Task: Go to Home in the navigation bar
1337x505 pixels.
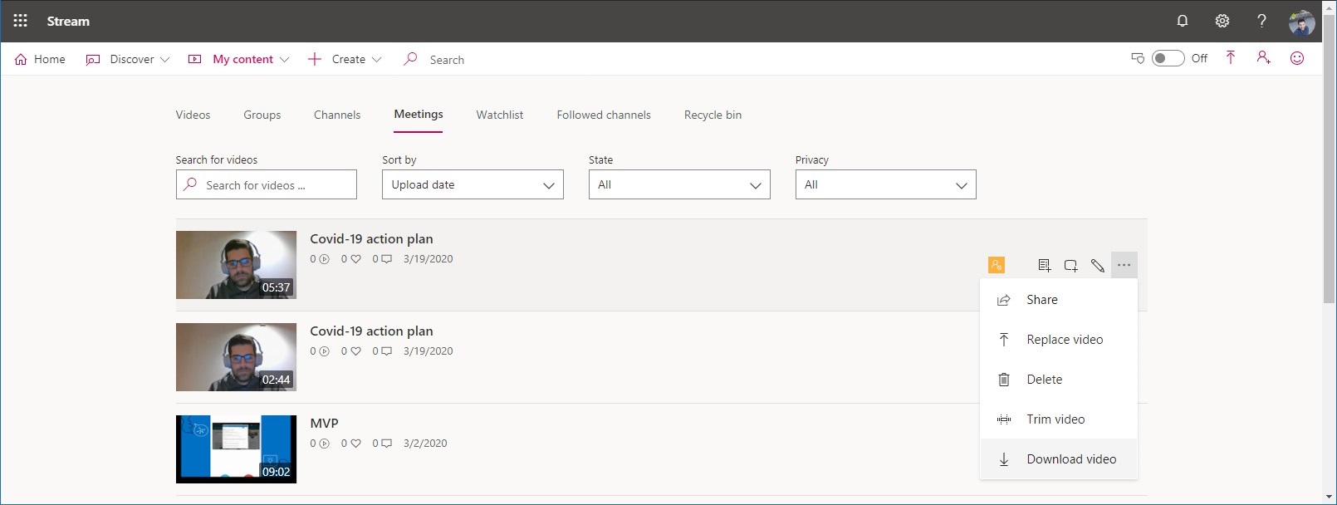Action: click(x=40, y=59)
